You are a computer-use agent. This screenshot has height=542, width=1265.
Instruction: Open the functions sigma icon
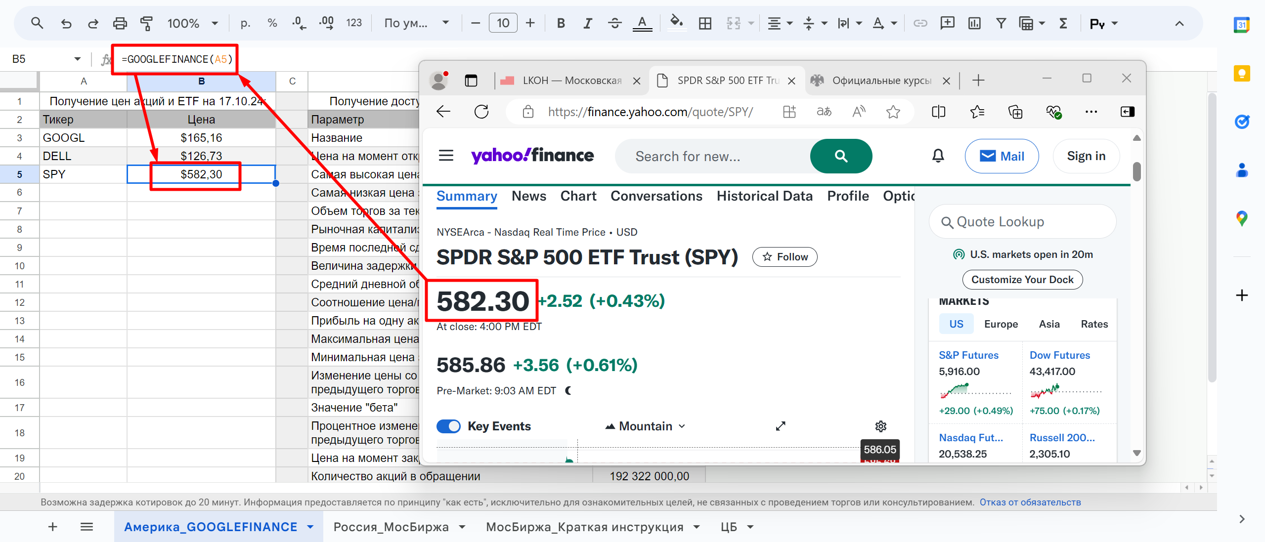pos(1063,23)
